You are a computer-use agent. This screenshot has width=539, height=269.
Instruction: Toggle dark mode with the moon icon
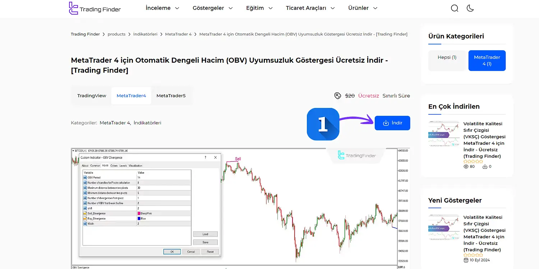click(x=470, y=8)
